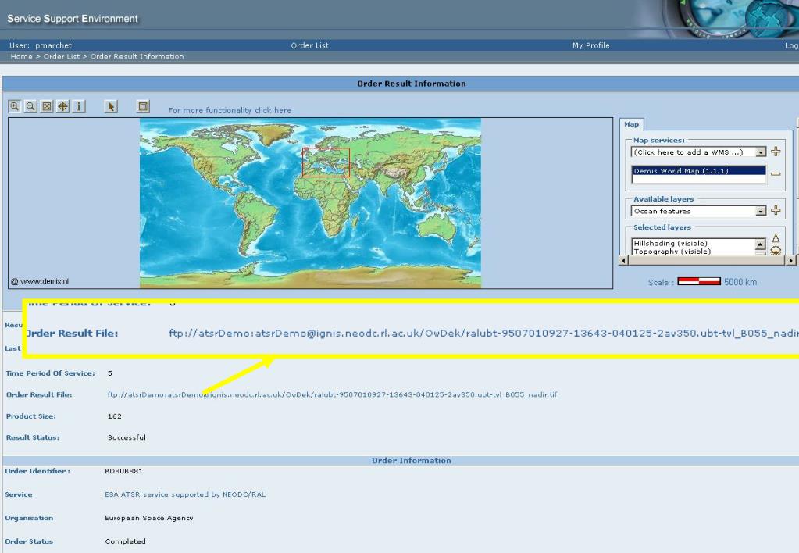Click the www.demis.nl map credit
Viewport: 799px width, 553px height.
pyautogui.click(x=40, y=281)
